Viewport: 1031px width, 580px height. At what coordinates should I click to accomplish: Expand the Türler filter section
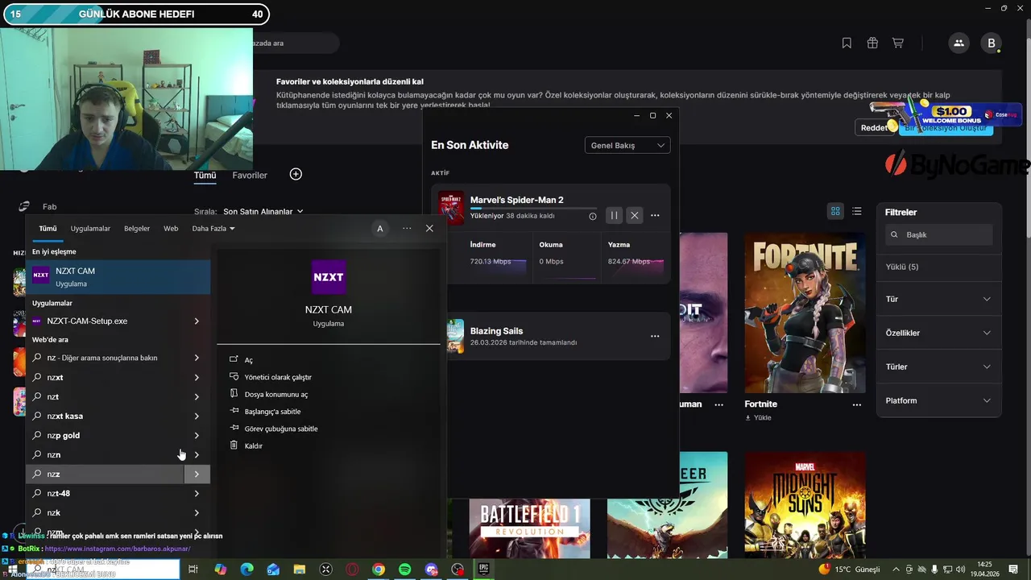(x=939, y=367)
